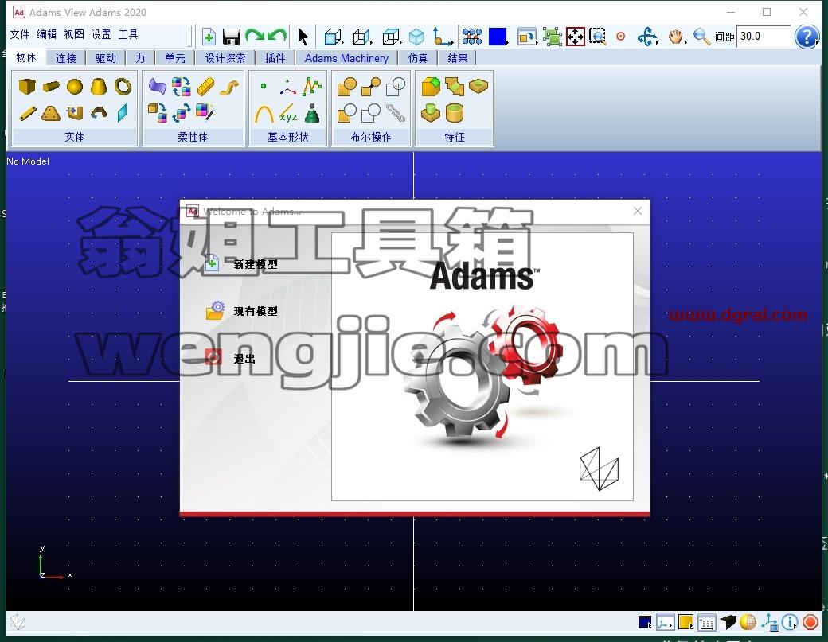Open the front view box dropdown
Image resolution: width=828 pixels, height=642 pixels.
pos(334,37)
